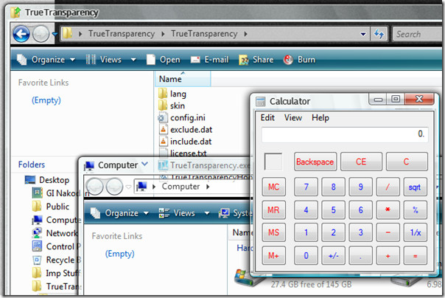Click Burn in the explorer toolbar
The height and width of the screenshot is (298, 445).
(x=299, y=60)
